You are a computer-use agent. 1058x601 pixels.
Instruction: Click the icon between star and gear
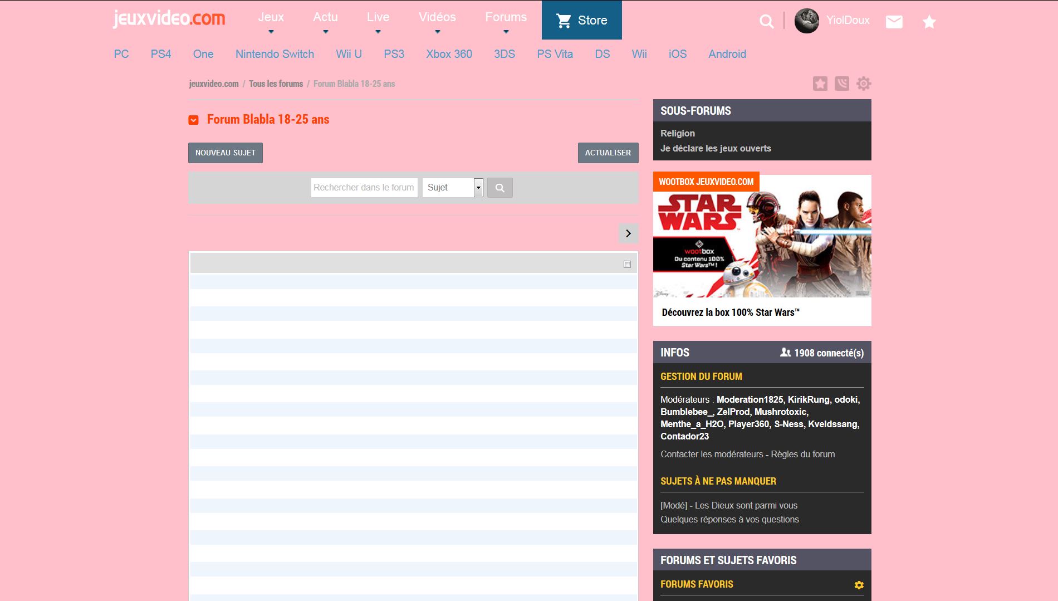click(x=841, y=84)
